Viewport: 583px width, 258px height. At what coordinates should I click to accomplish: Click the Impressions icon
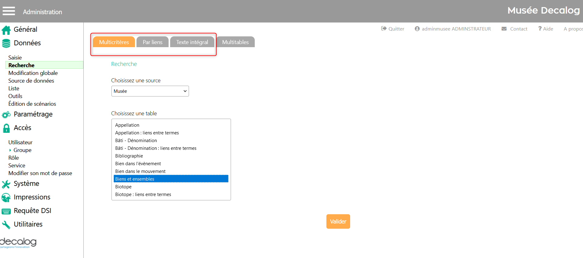click(x=6, y=198)
